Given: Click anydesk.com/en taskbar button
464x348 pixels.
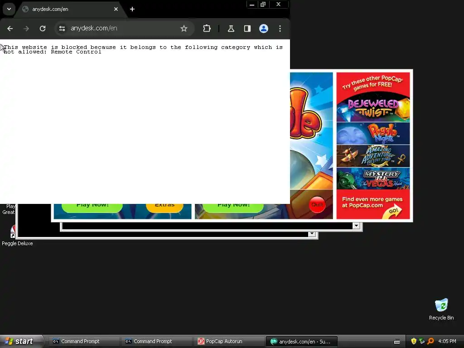Looking at the screenshot, I should pyautogui.click(x=301, y=342).
